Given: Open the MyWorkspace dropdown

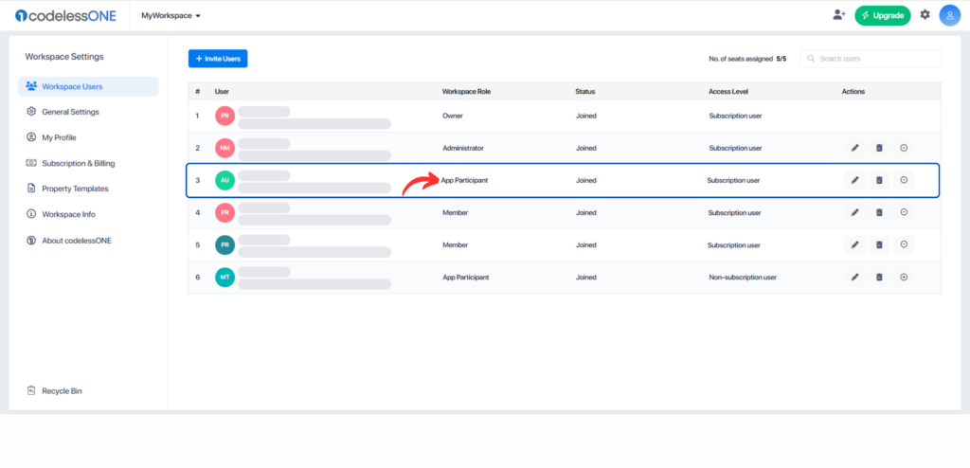Looking at the screenshot, I should click(171, 15).
